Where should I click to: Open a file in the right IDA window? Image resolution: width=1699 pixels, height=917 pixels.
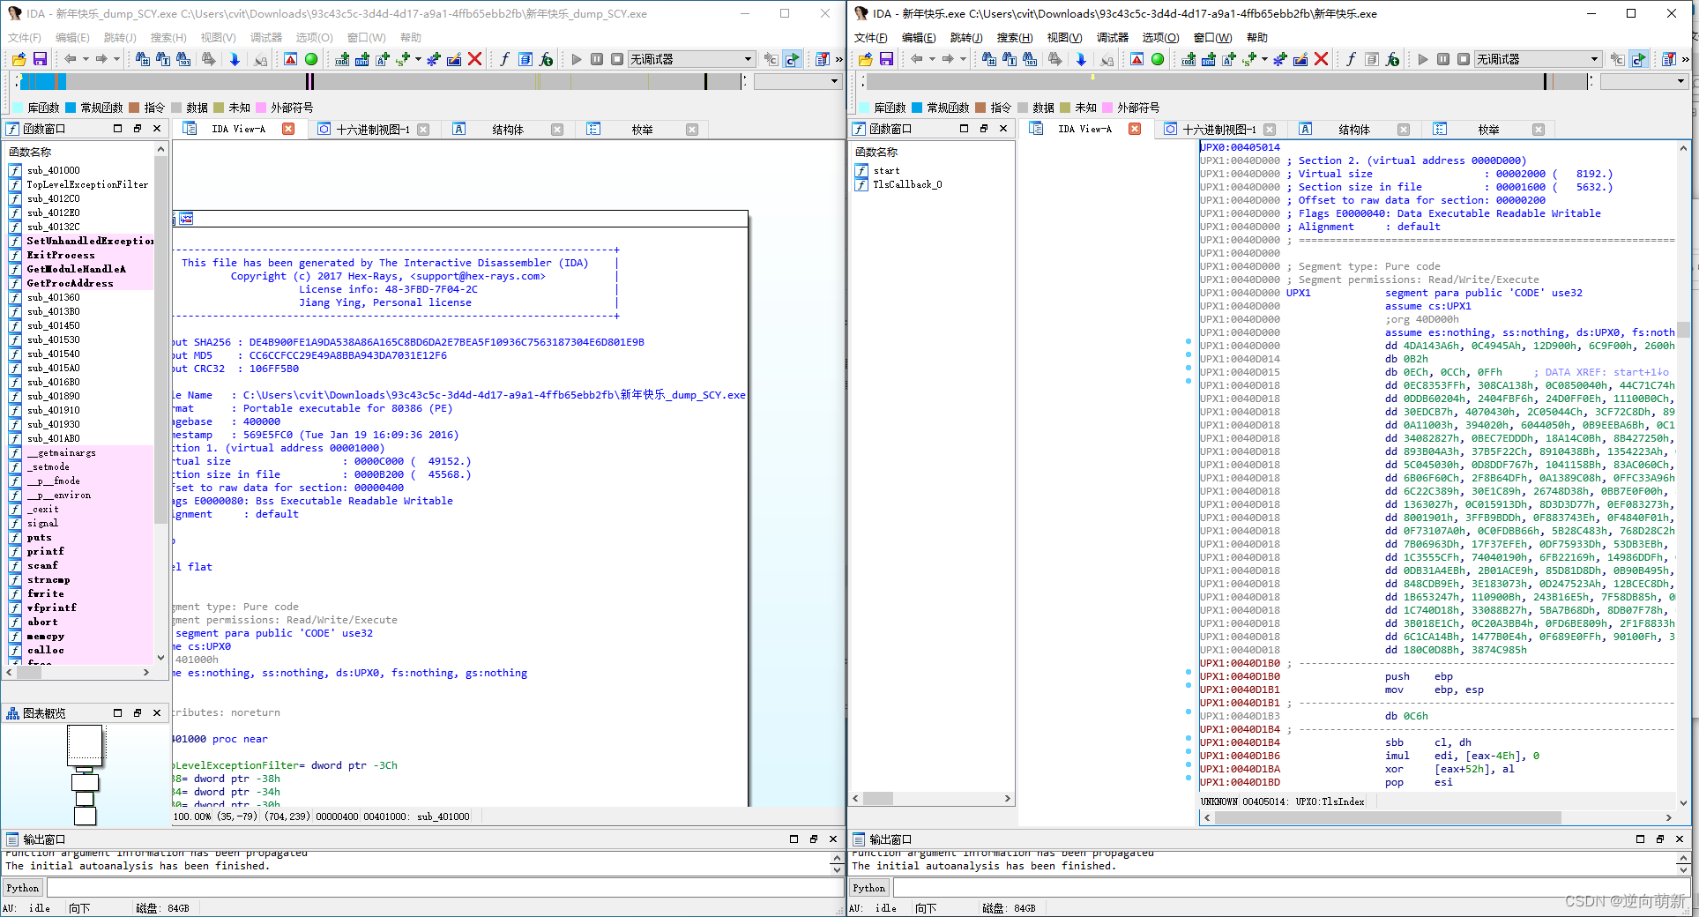[x=865, y=59]
